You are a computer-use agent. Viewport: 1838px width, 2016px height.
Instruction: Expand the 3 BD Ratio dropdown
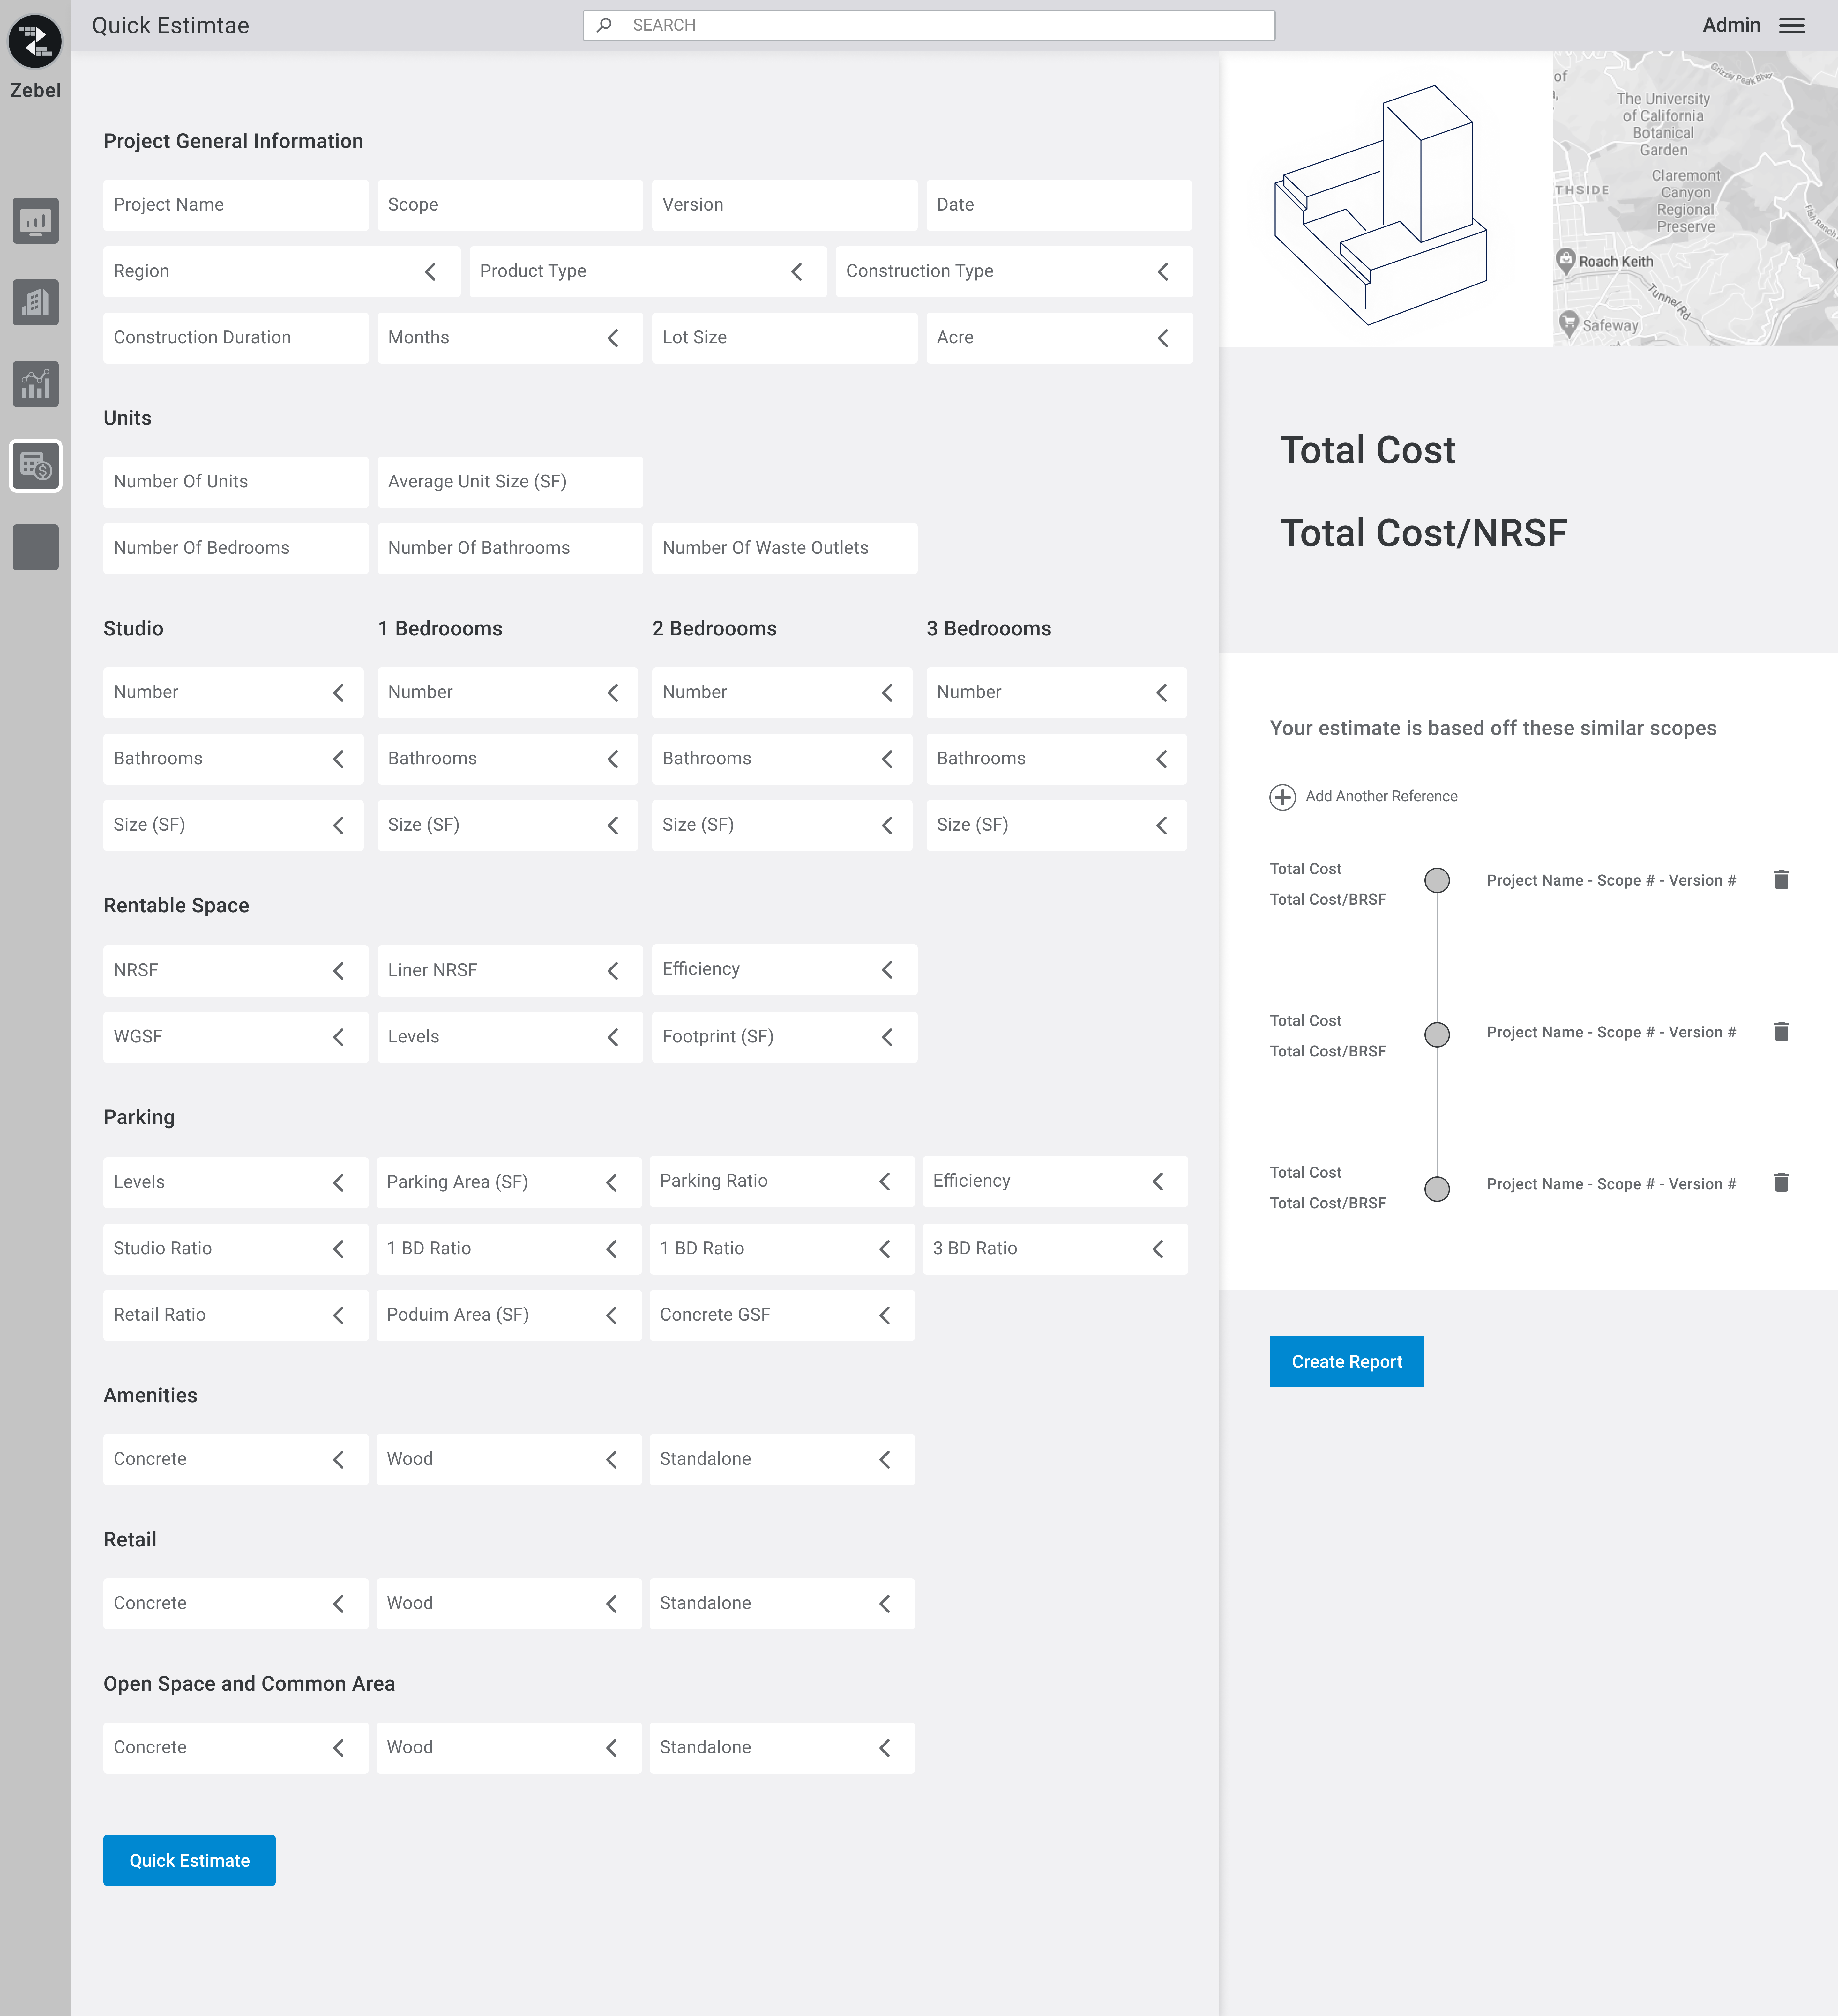pos(1056,1249)
